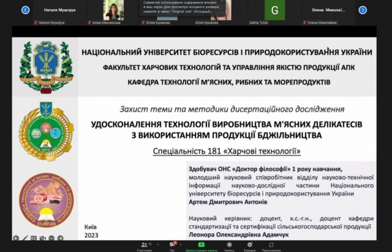Click the NUBIP university crest logo
The width and height of the screenshot is (392, 252).
47,67
